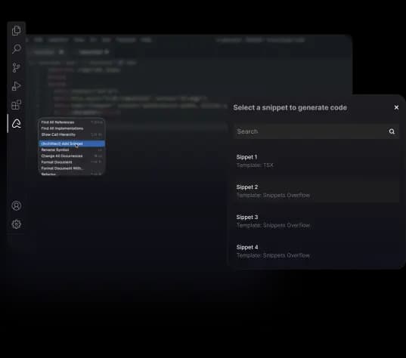Click the magnifier icon in snippet search box

[x=392, y=131]
